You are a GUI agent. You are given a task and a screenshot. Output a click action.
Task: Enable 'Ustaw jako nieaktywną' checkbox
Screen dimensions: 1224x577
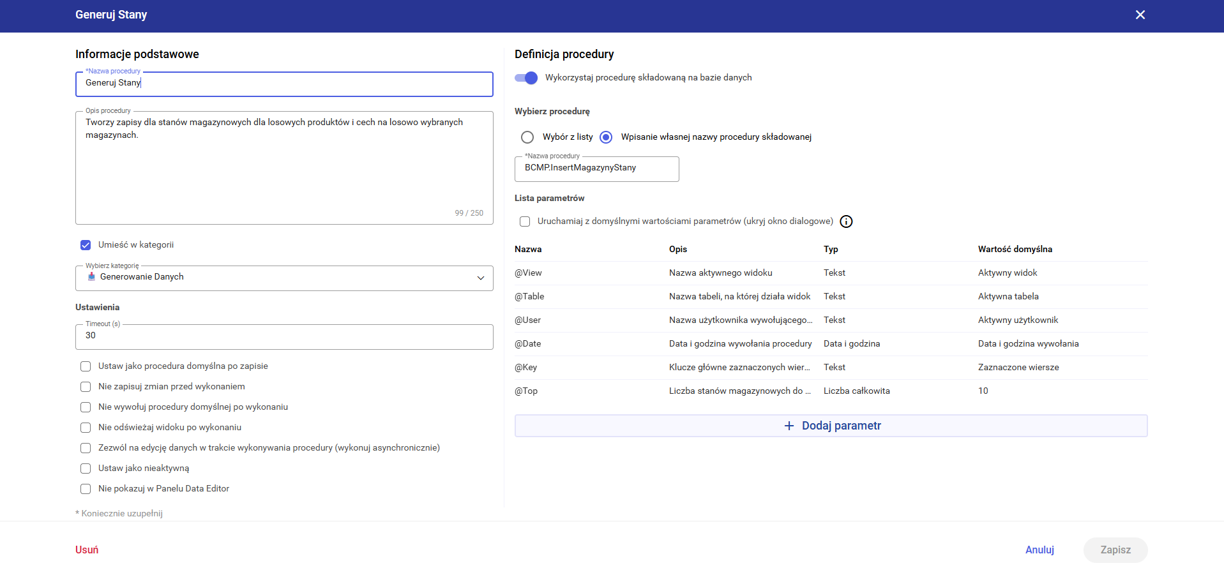click(86, 468)
